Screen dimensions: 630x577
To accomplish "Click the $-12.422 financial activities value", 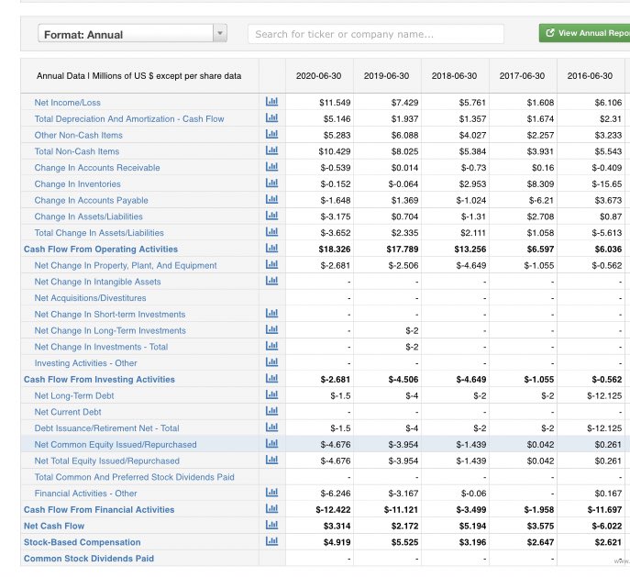I will (x=333, y=509).
